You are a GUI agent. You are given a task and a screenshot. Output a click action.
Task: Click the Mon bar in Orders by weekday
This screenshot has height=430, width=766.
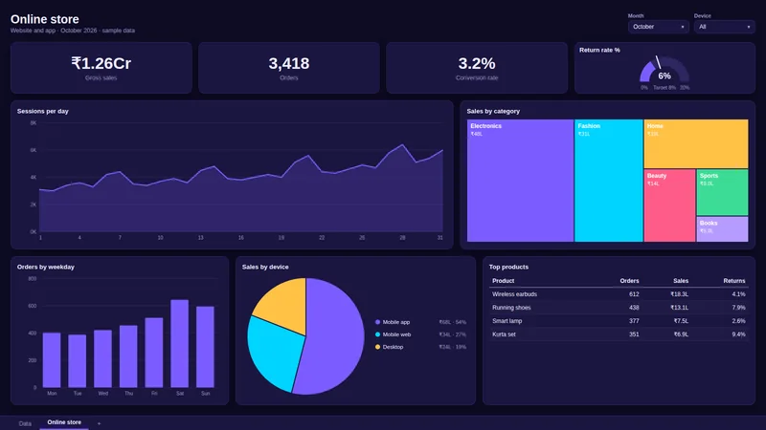(x=52, y=360)
